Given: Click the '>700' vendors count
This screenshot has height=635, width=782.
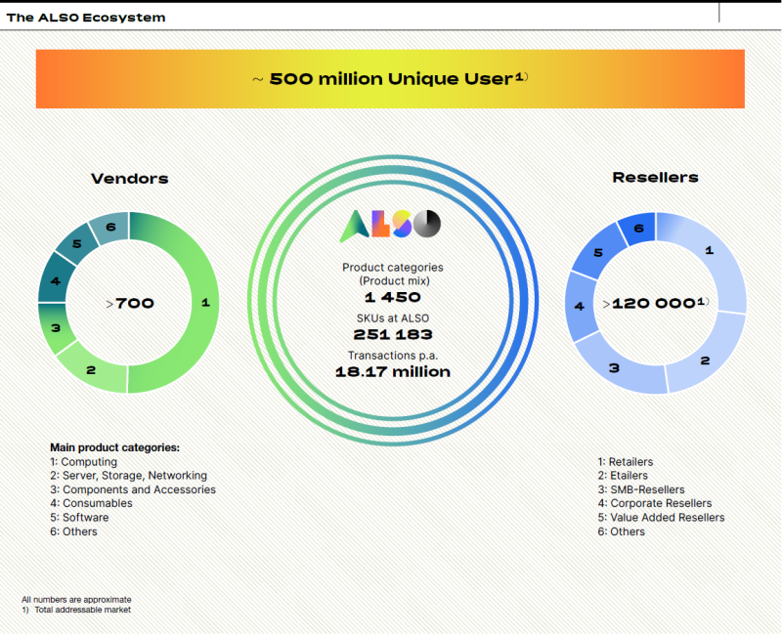Looking at the screenshot, I should coord(130,303).
